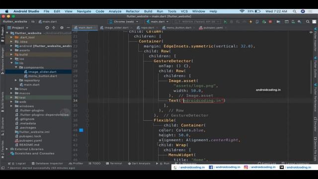The height and width of the screenshot is (179, 318).
Task: Open the Refactor menu
Action: click(133, 11)
